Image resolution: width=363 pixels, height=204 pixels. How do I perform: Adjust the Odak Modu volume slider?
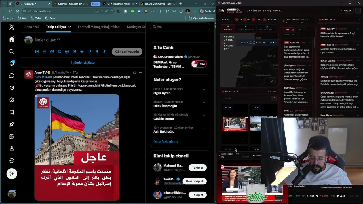point(259,156)
